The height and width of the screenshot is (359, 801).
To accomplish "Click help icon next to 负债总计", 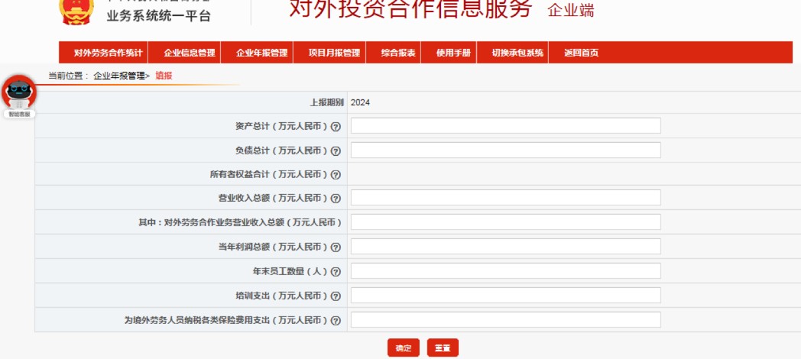I will (336, 151).
